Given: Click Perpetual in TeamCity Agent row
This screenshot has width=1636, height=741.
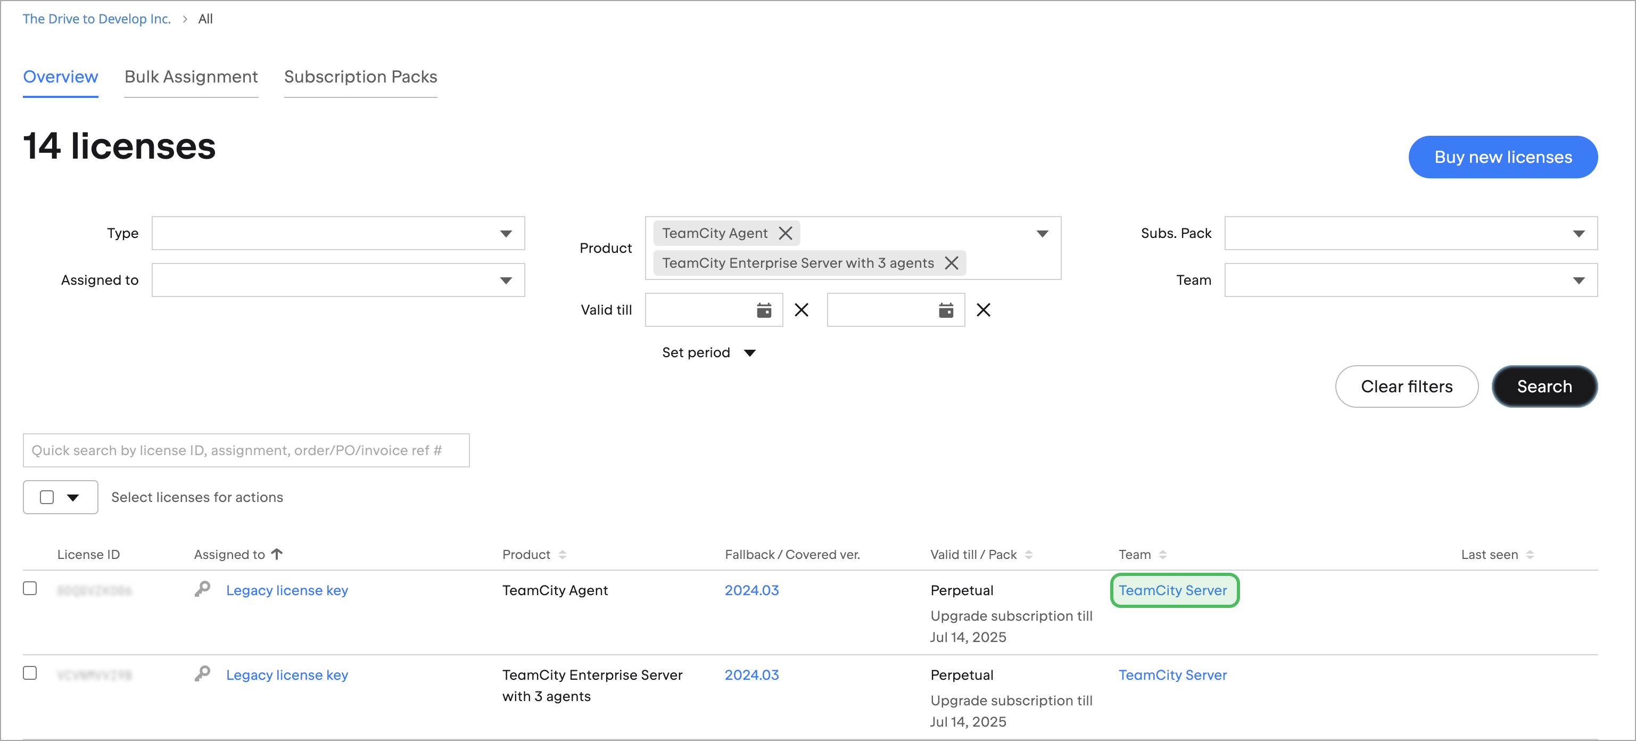Looking at the screenshot, I should point(962,590).
